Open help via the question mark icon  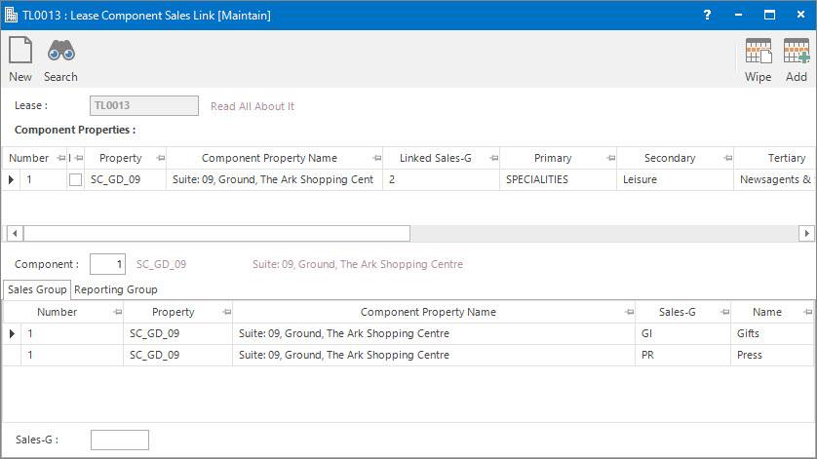click(707, 15)
